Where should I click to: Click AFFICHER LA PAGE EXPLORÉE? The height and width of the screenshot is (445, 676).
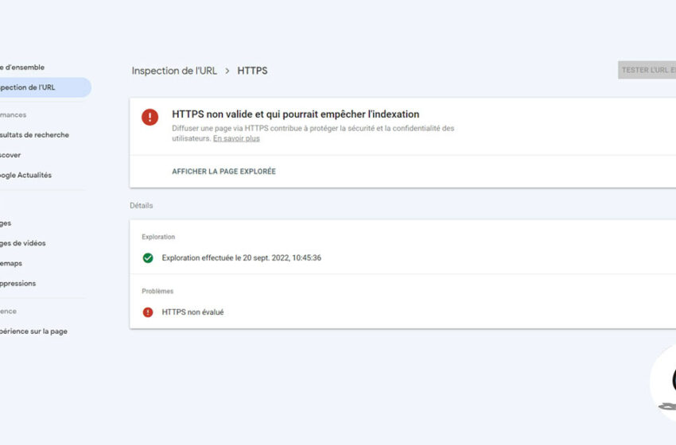pos(223,172)
